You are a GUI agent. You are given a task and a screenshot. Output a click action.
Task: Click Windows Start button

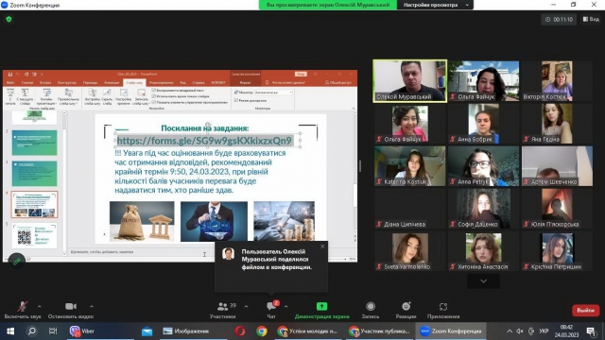(x=10, y=331)
